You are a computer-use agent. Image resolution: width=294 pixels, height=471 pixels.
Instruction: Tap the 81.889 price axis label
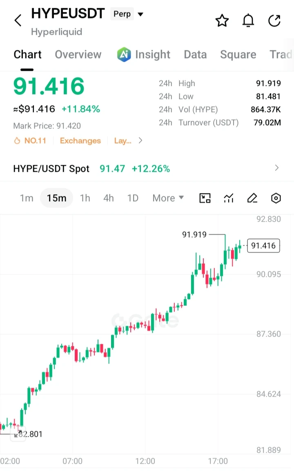pos(269,450)
